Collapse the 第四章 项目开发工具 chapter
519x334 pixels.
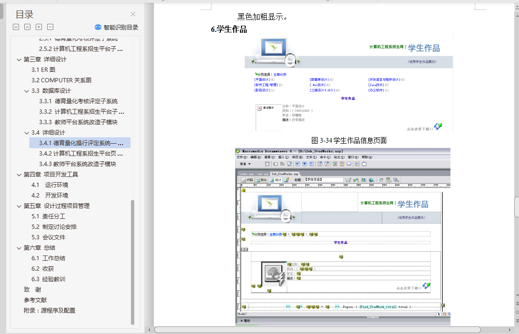[19, 175]
